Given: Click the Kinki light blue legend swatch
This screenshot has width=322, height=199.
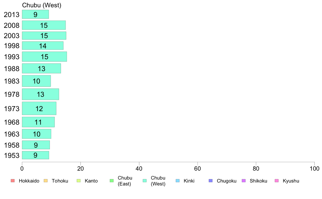Looking at the screenshot, I should [178, 181].
